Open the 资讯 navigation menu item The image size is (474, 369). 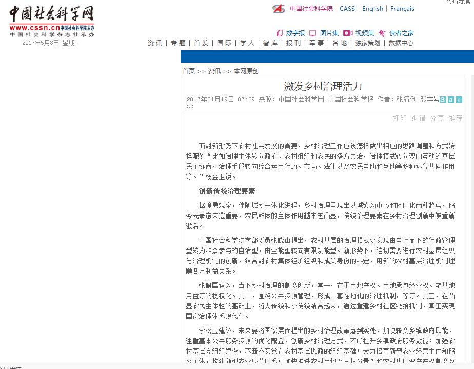pyautogui.click(x=155, y=43)
